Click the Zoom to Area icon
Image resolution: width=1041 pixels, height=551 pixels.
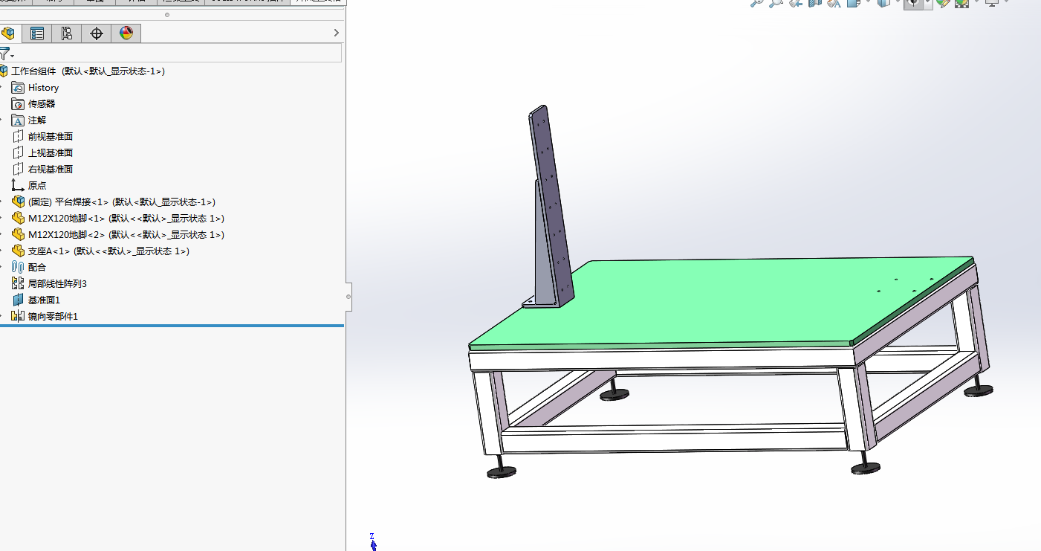[x=776, y=3]
